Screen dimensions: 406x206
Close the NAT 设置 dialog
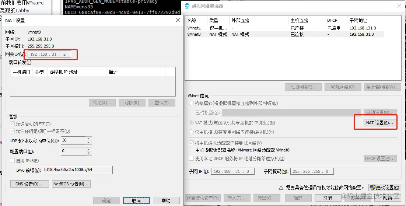178,21
